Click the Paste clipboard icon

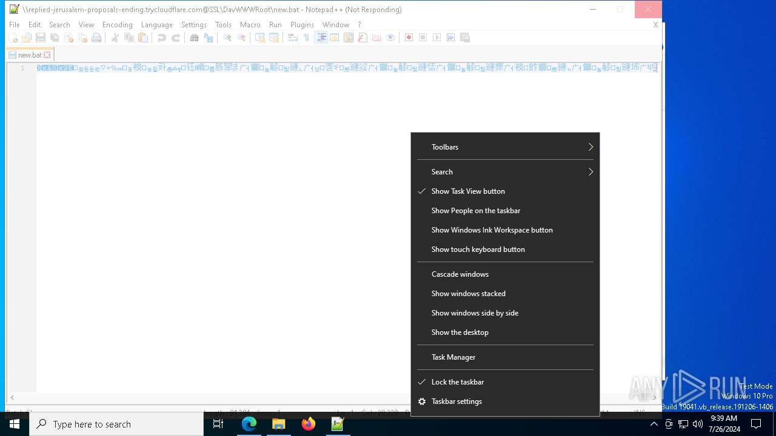143,38
